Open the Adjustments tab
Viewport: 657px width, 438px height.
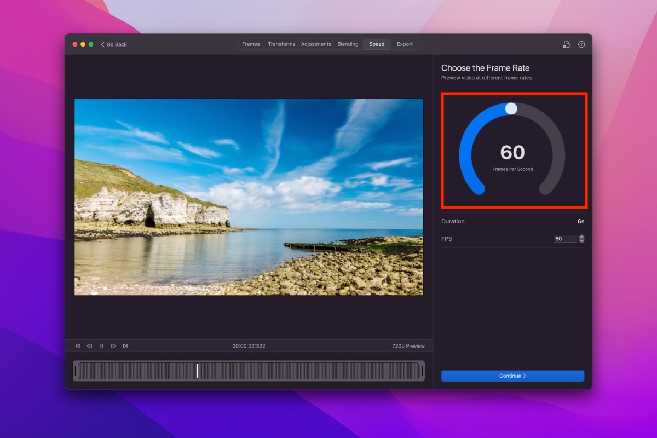point(316,44)
